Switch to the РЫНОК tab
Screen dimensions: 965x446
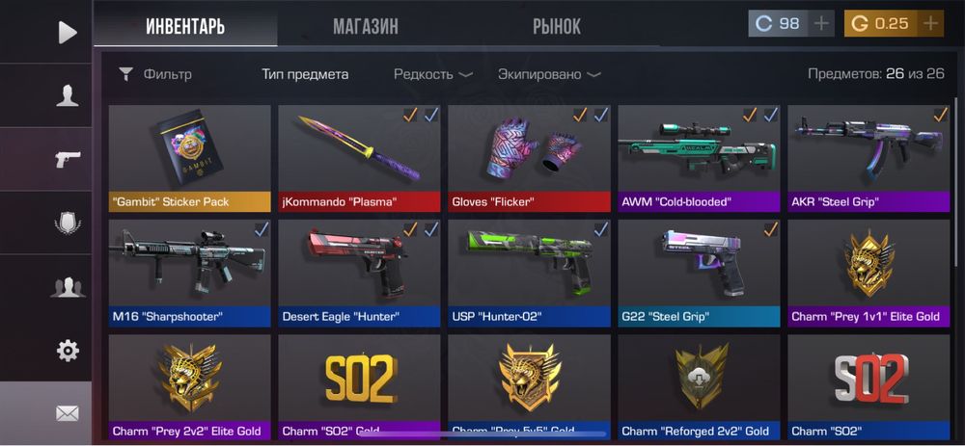(557, 26)
